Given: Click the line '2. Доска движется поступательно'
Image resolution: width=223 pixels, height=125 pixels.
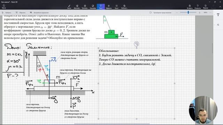Looking at the screenshot, I should [127, 64].
